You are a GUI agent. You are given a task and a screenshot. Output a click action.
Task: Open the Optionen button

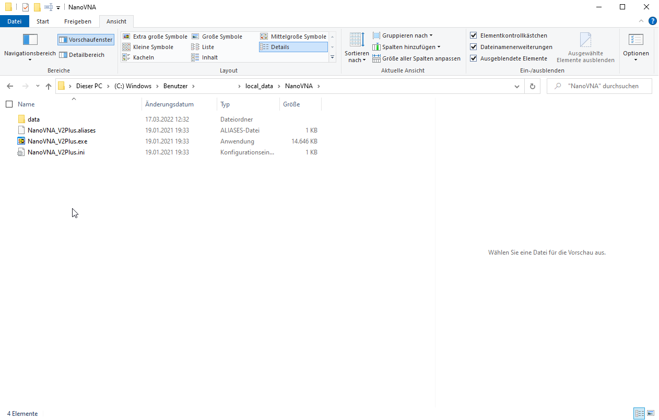tap(636, 47)
